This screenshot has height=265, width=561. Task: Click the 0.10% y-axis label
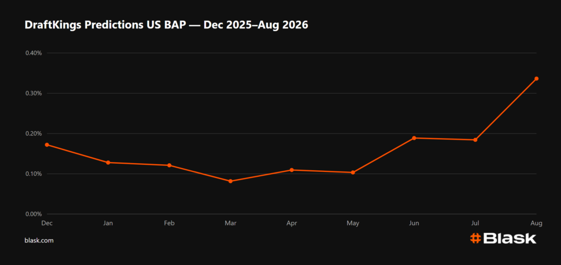(33, 174)
